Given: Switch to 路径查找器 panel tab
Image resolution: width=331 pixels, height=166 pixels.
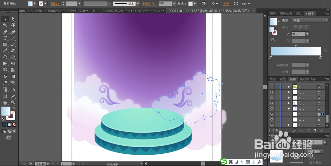Looking at the screenshot, I should point(308,79).
